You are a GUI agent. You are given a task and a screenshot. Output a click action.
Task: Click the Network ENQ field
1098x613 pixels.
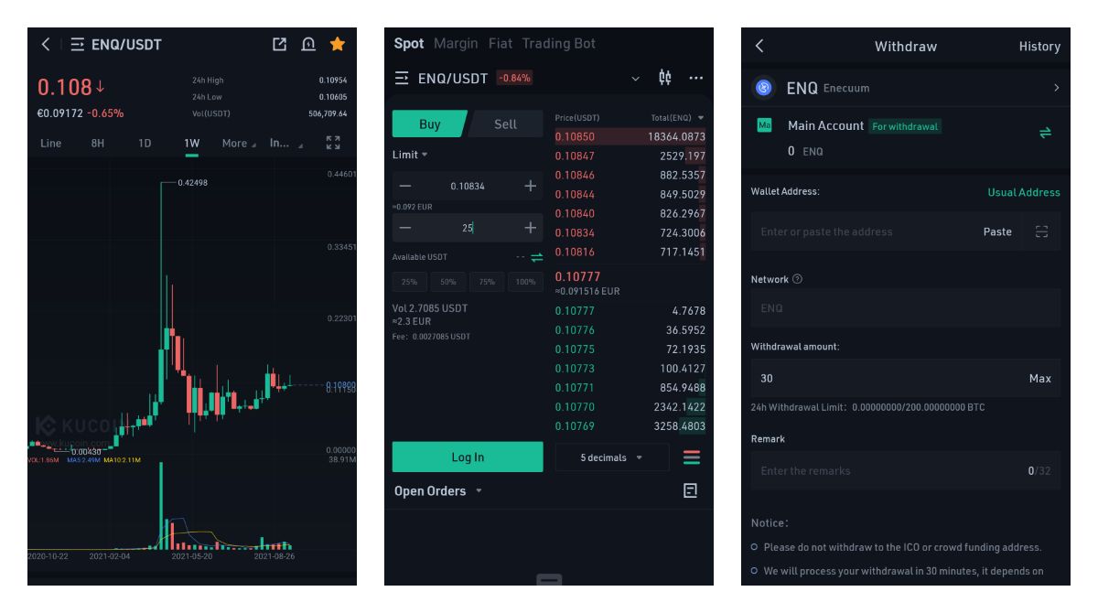coord(906,308)
